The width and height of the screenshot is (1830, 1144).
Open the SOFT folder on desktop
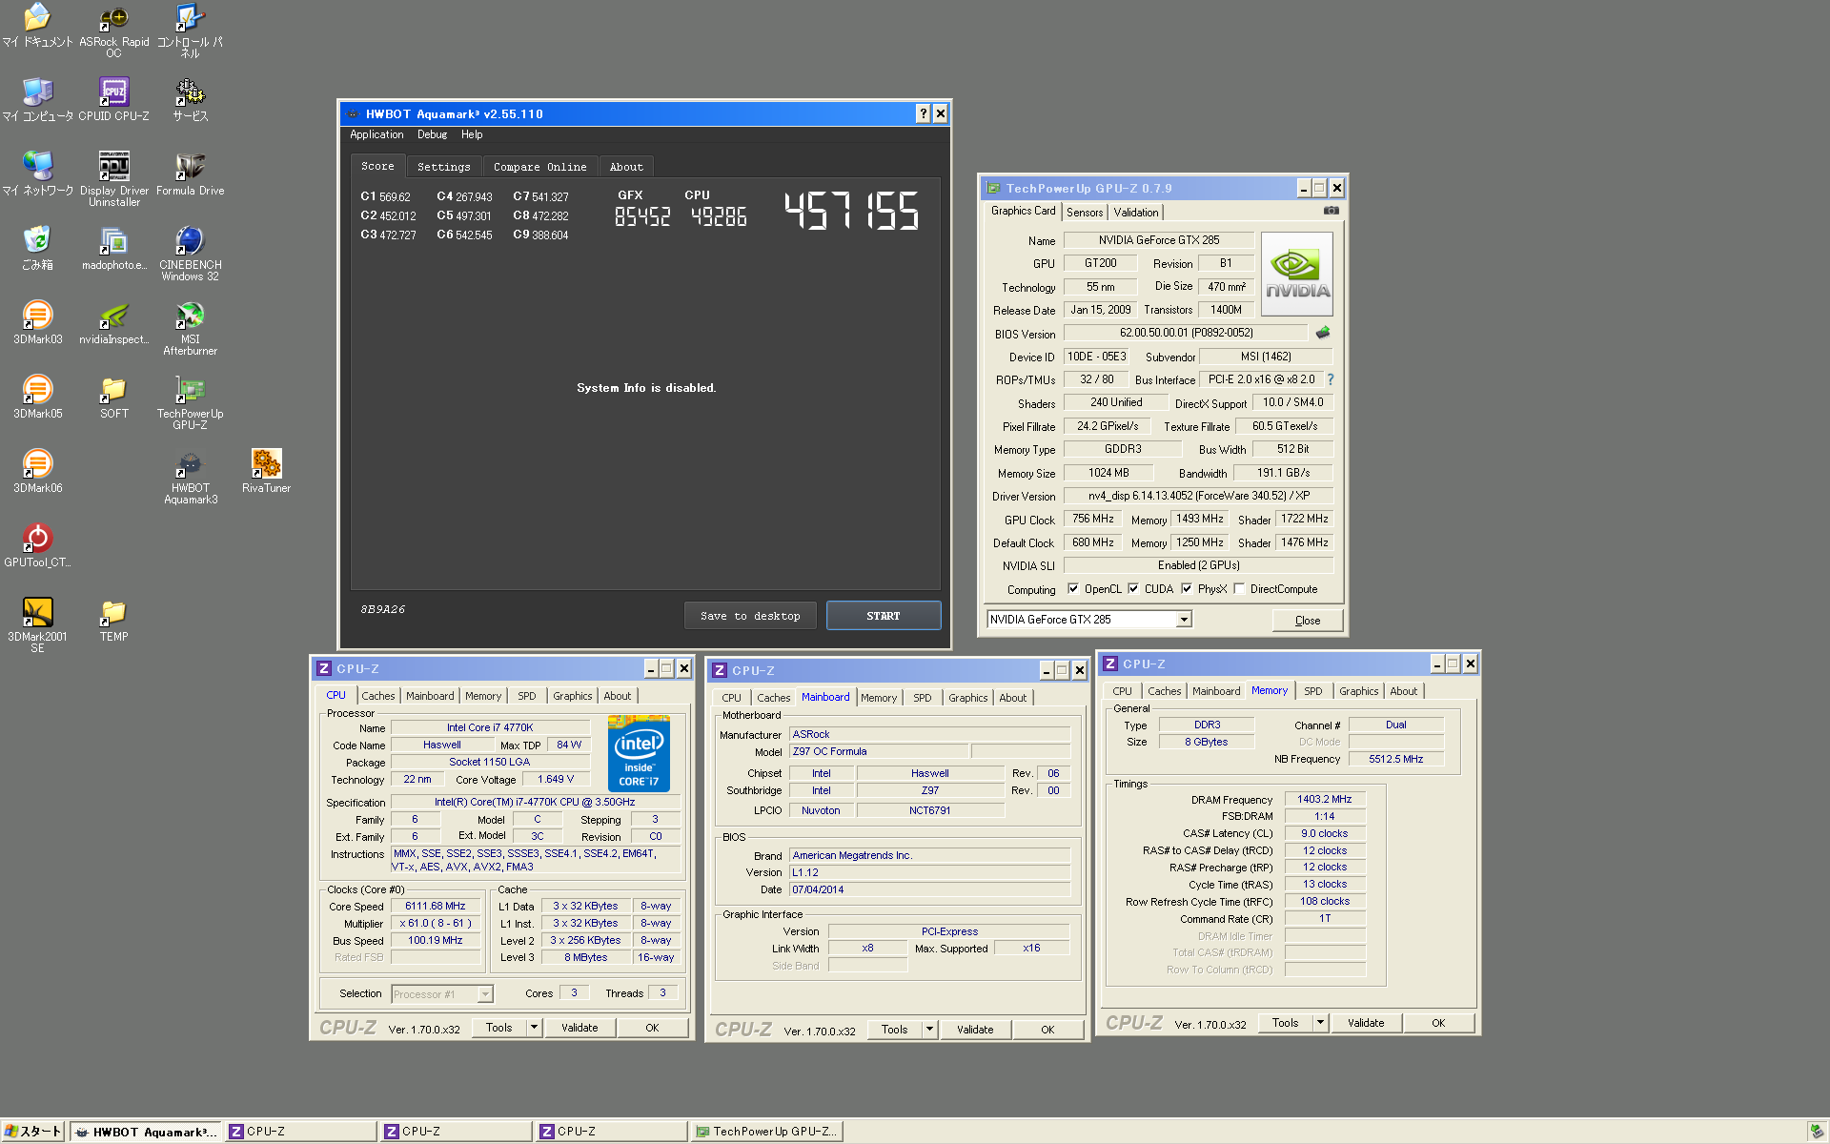click(113, 397)
